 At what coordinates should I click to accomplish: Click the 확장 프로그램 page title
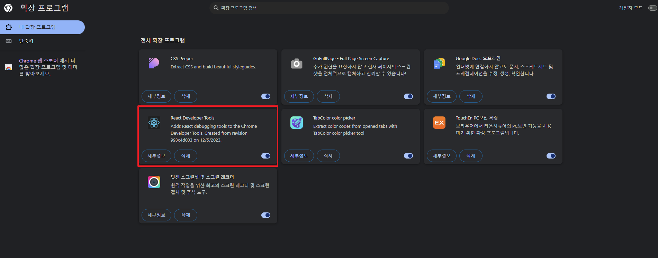44,8
